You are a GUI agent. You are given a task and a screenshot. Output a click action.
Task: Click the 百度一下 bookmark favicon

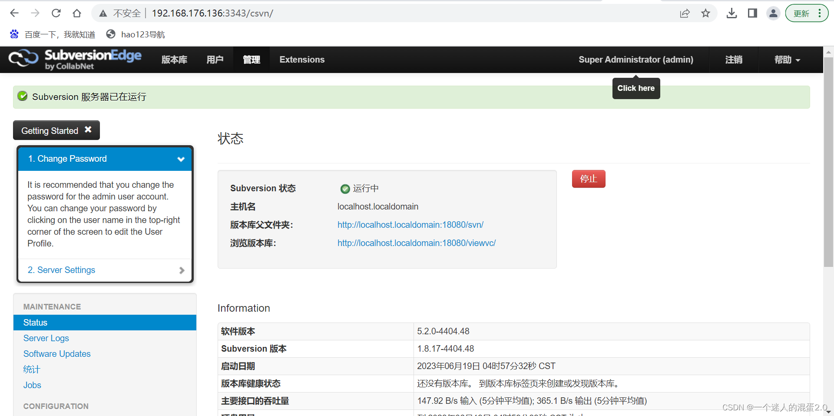pos(13,34)
